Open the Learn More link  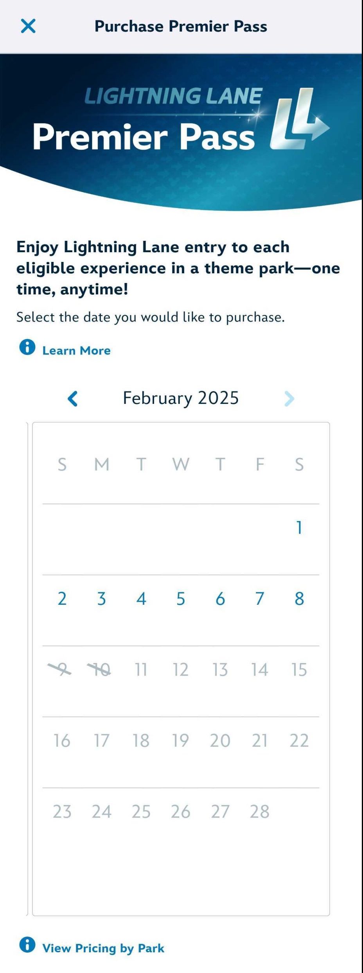tap(76, 351)
